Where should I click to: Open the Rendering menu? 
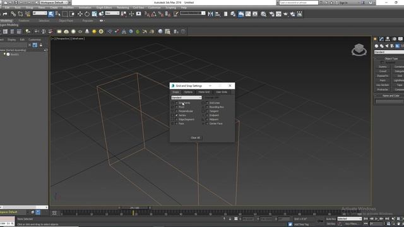(x=122, y=8)
